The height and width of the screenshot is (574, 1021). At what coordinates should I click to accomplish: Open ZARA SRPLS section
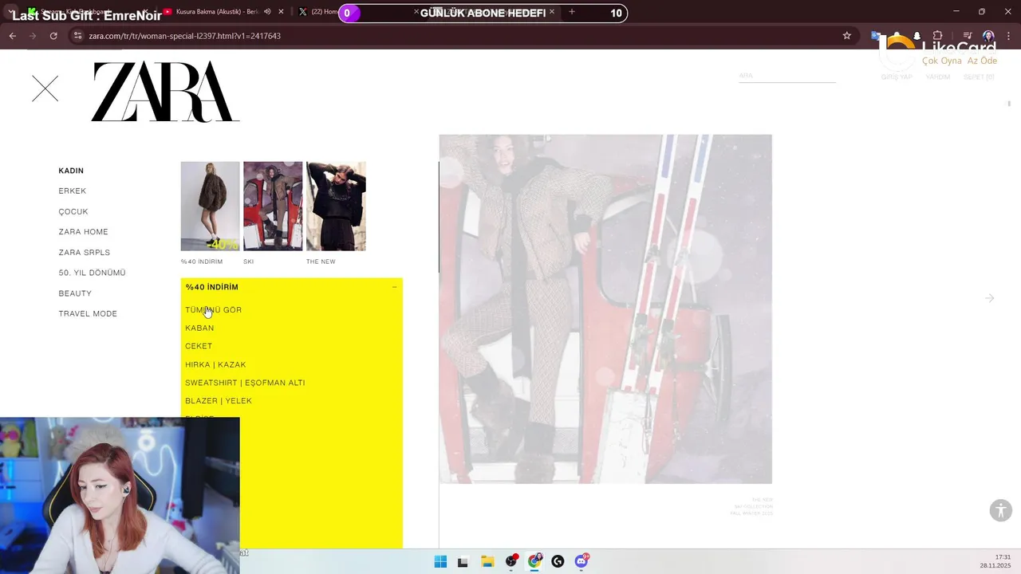[x=85, y=253]
